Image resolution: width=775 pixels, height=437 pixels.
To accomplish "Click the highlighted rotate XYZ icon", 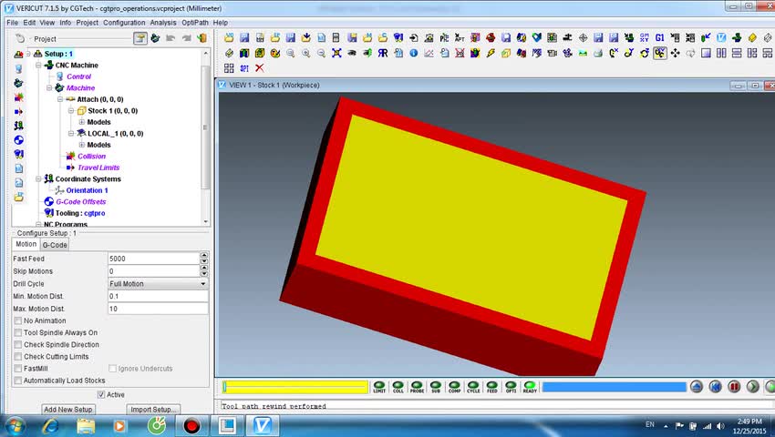I will (x=659, y=53).
